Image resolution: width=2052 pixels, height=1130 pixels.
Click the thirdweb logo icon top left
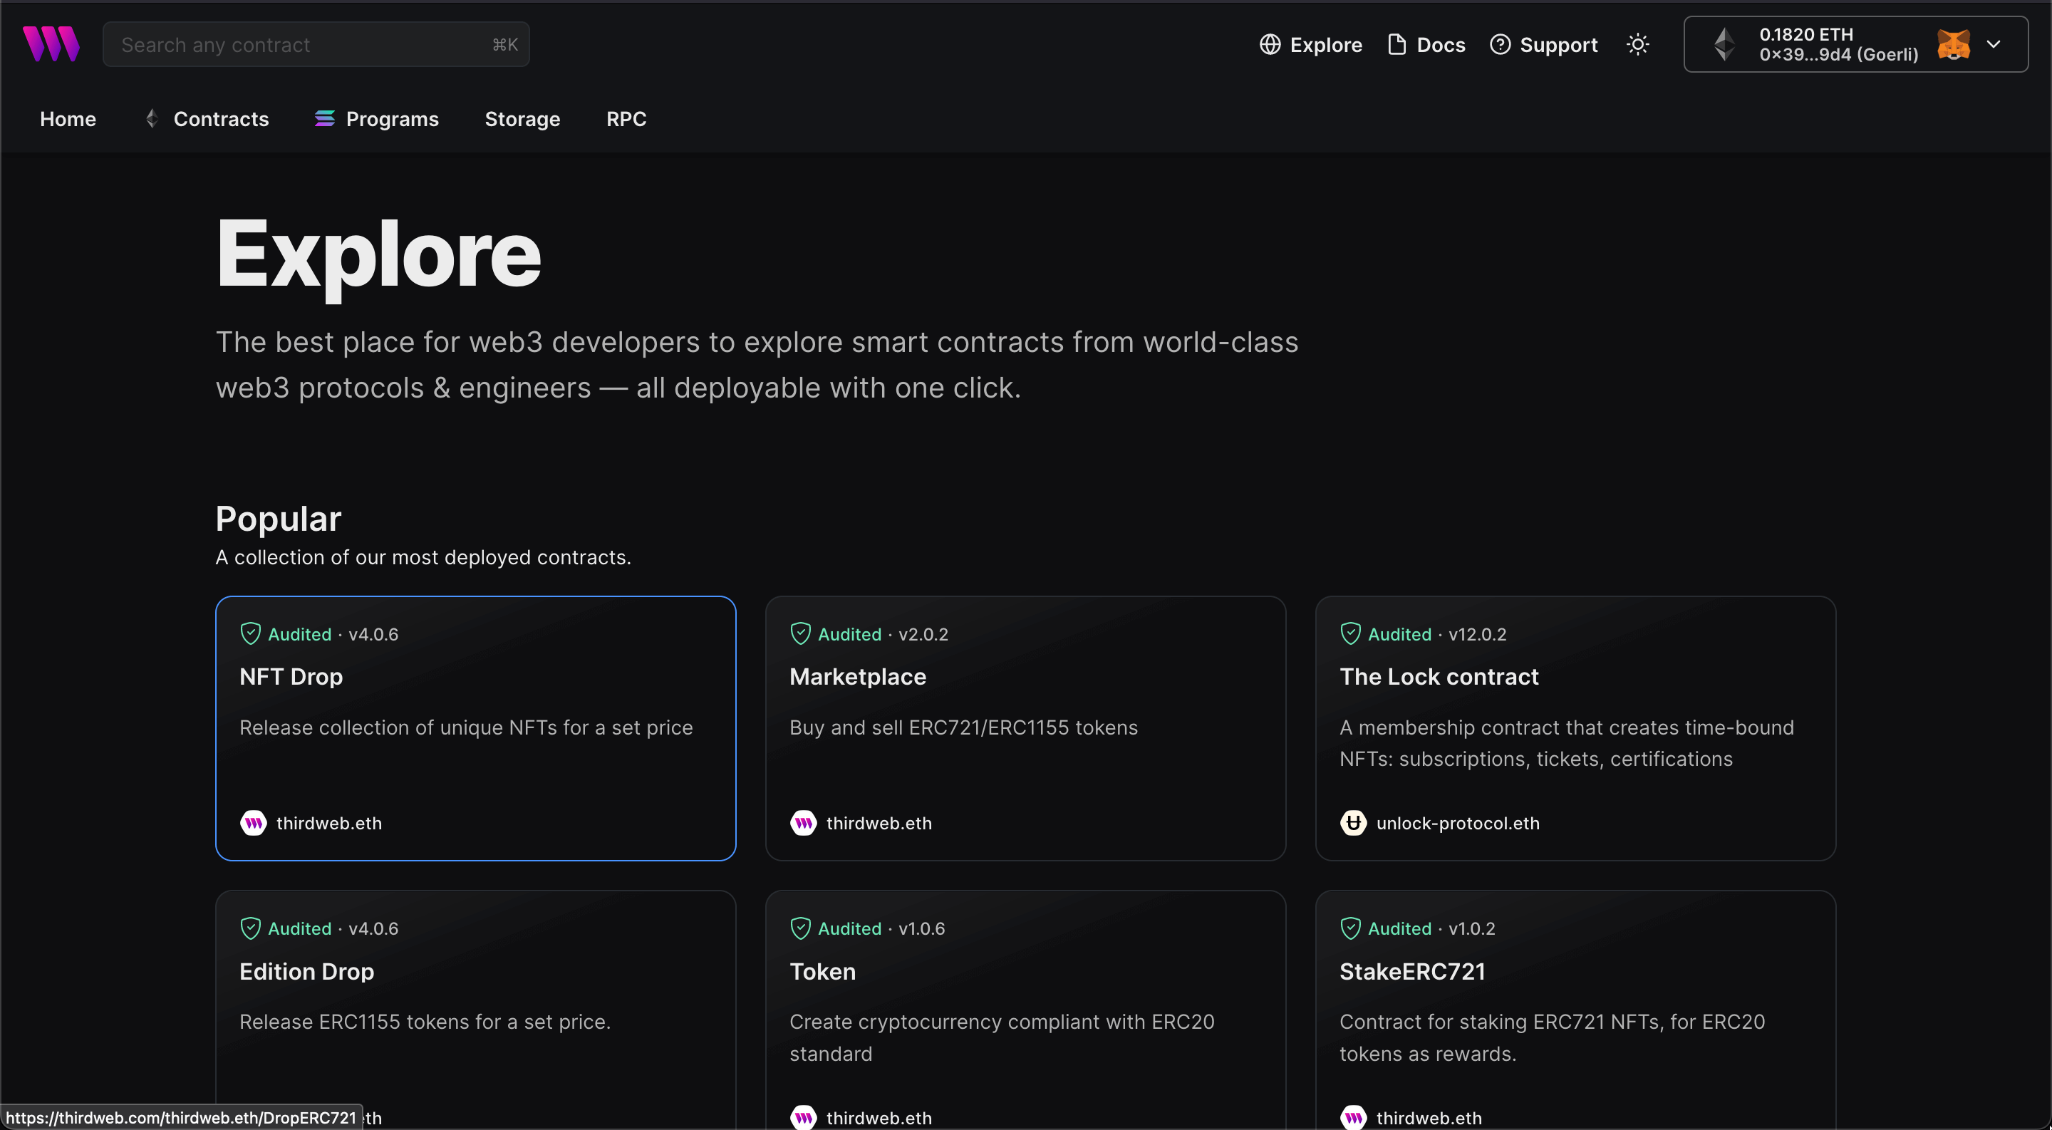pos(50,43)
